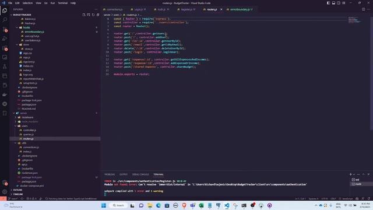373x210 pixels.
Task: Open the Extensions view in activity bar
Action: pos(5,48)
